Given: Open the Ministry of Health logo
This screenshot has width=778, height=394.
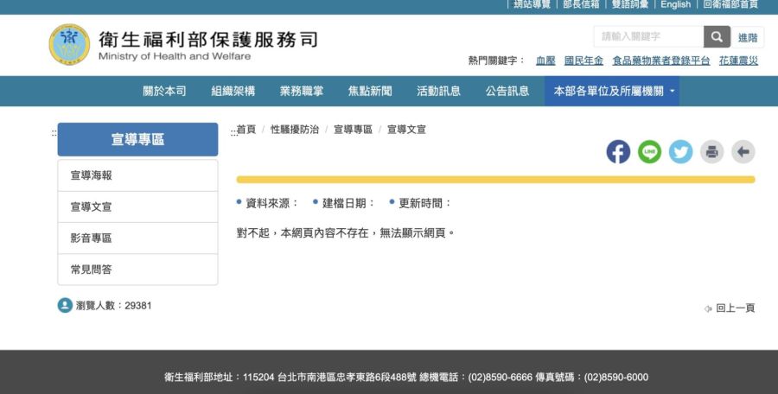Looking at the screenshot, I should click(69, 44).
